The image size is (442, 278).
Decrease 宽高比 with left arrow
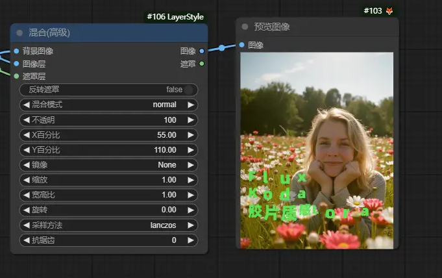click(27, 195)
